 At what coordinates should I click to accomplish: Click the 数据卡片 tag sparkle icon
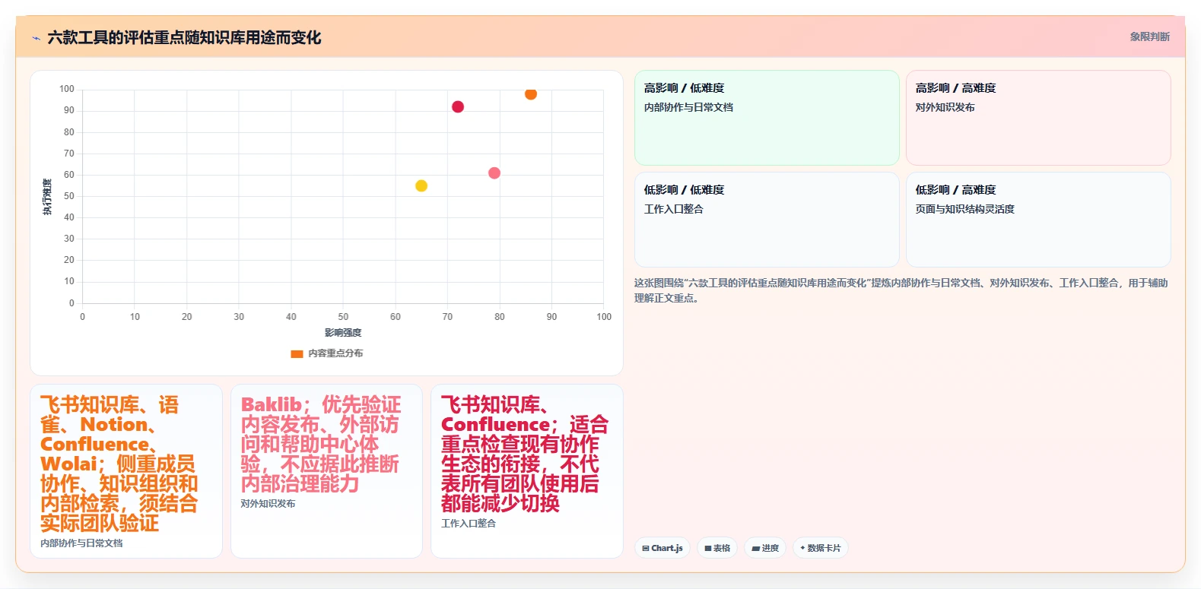coord(802,548)
